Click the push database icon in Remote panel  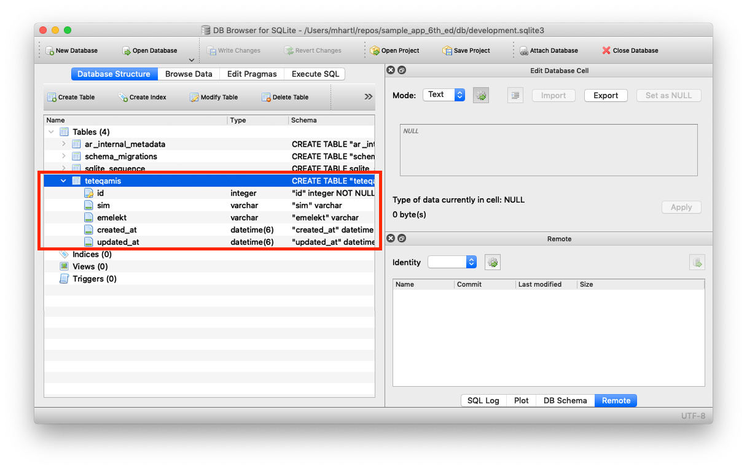pyautogui.click(x=697, y=262)
